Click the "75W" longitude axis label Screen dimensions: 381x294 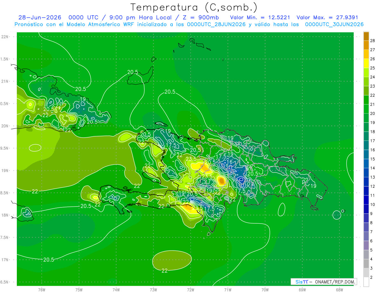coord(79,290)
